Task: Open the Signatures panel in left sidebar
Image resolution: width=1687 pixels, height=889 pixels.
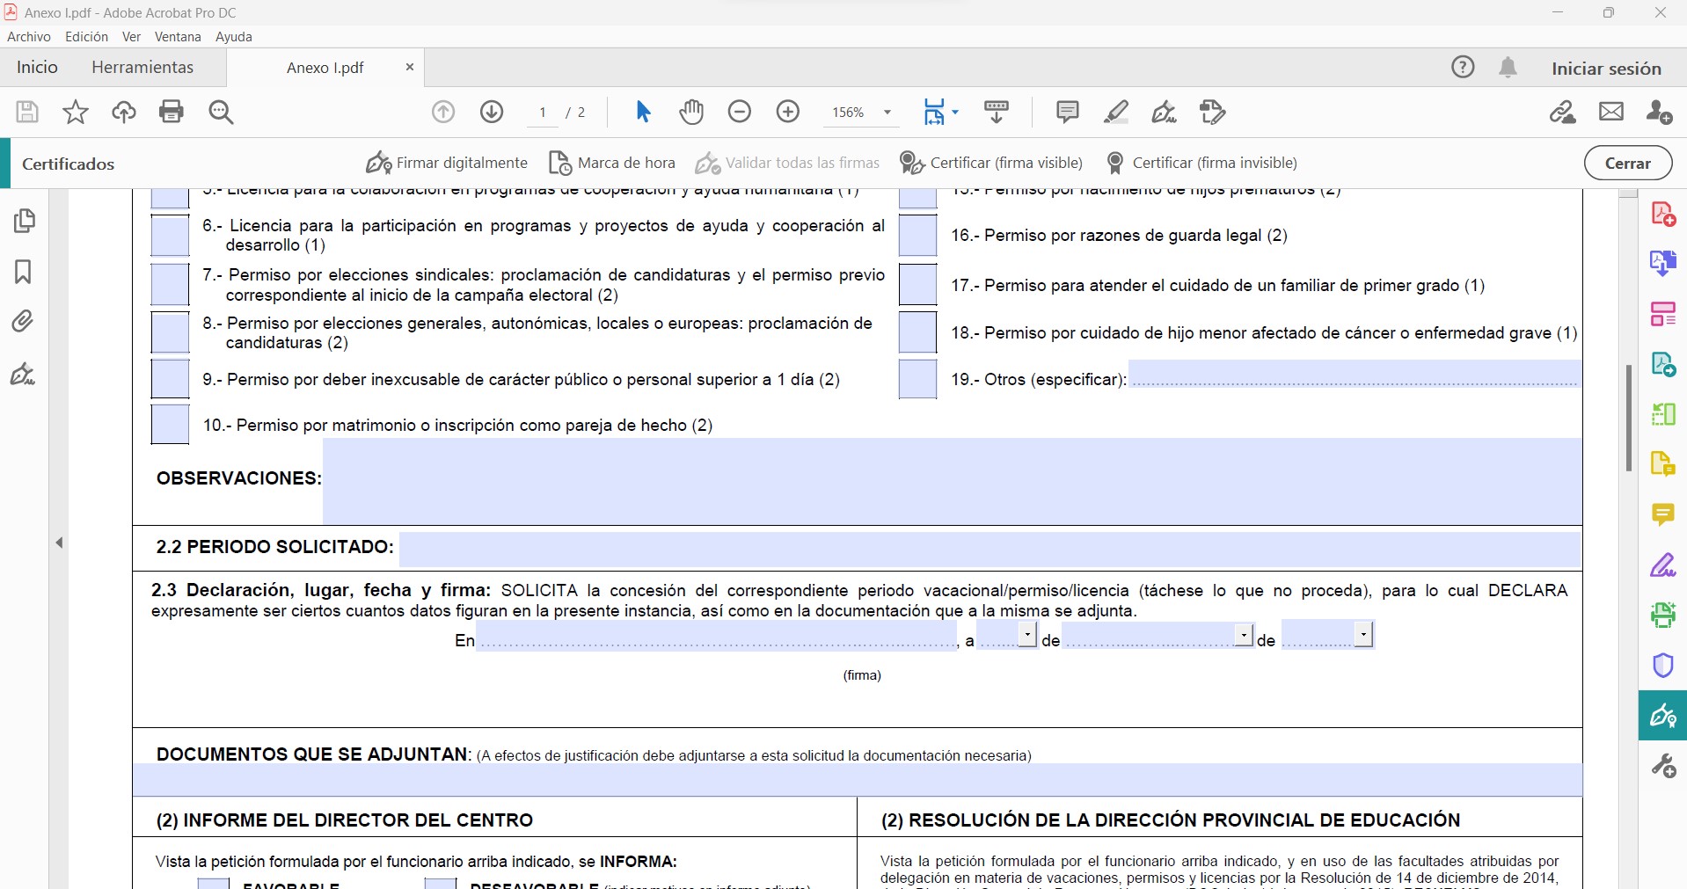Action: pos(23,375)
